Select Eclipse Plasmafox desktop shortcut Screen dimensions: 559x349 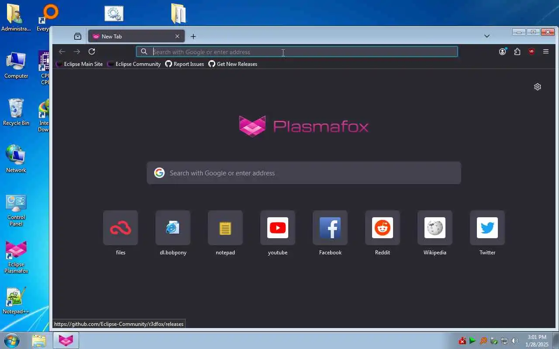tap(16, 257)
